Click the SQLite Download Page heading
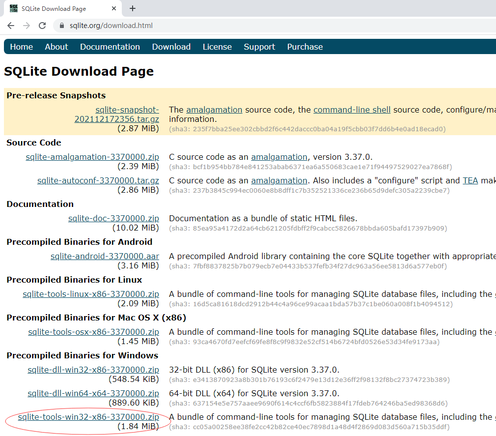The width and height of the screenshot is (496, 436). [x=79, y=72]
